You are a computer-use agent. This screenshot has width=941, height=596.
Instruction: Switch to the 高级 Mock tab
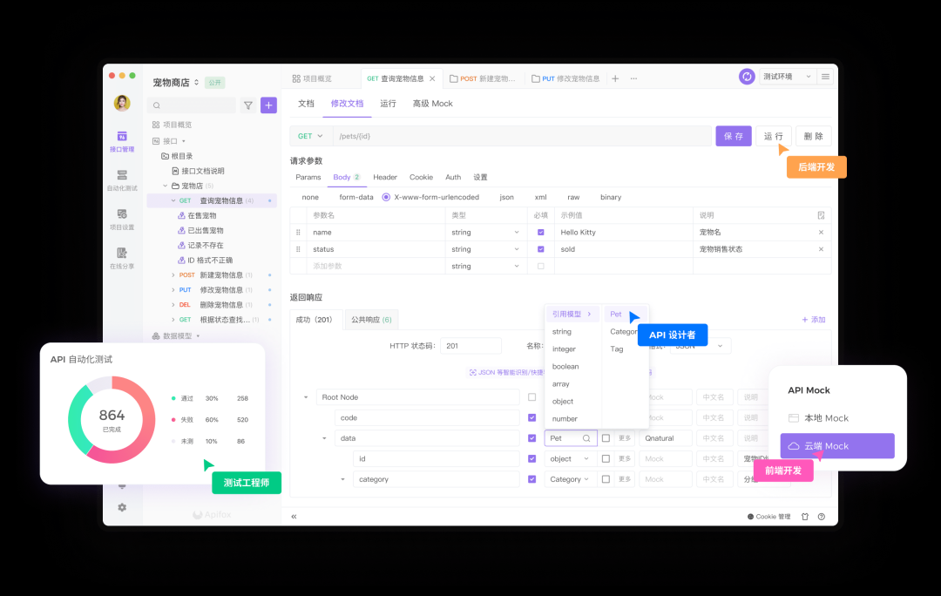click(432, 104)
